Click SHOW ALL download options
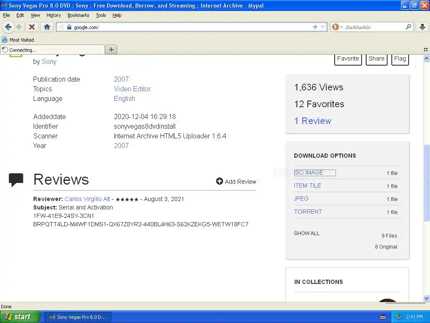 [307, 233]
